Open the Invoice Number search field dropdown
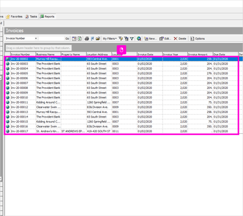243x216 pixels. [x=35, y=38]
